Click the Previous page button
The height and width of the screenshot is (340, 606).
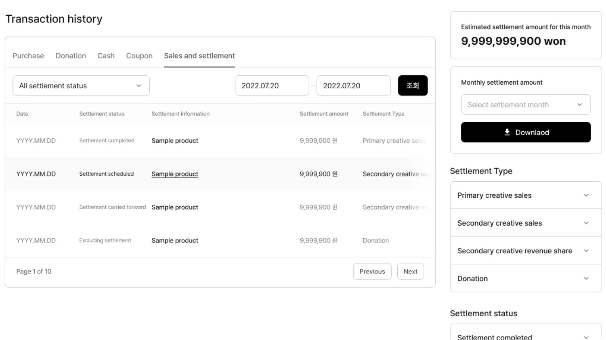pyautogui.click(x=372, y=272)
